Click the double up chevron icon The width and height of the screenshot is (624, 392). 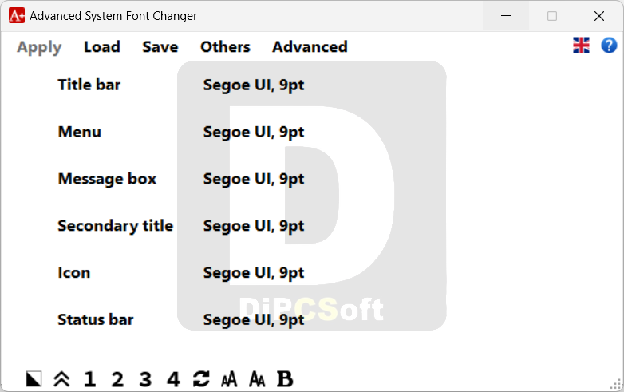coord(61,379)
